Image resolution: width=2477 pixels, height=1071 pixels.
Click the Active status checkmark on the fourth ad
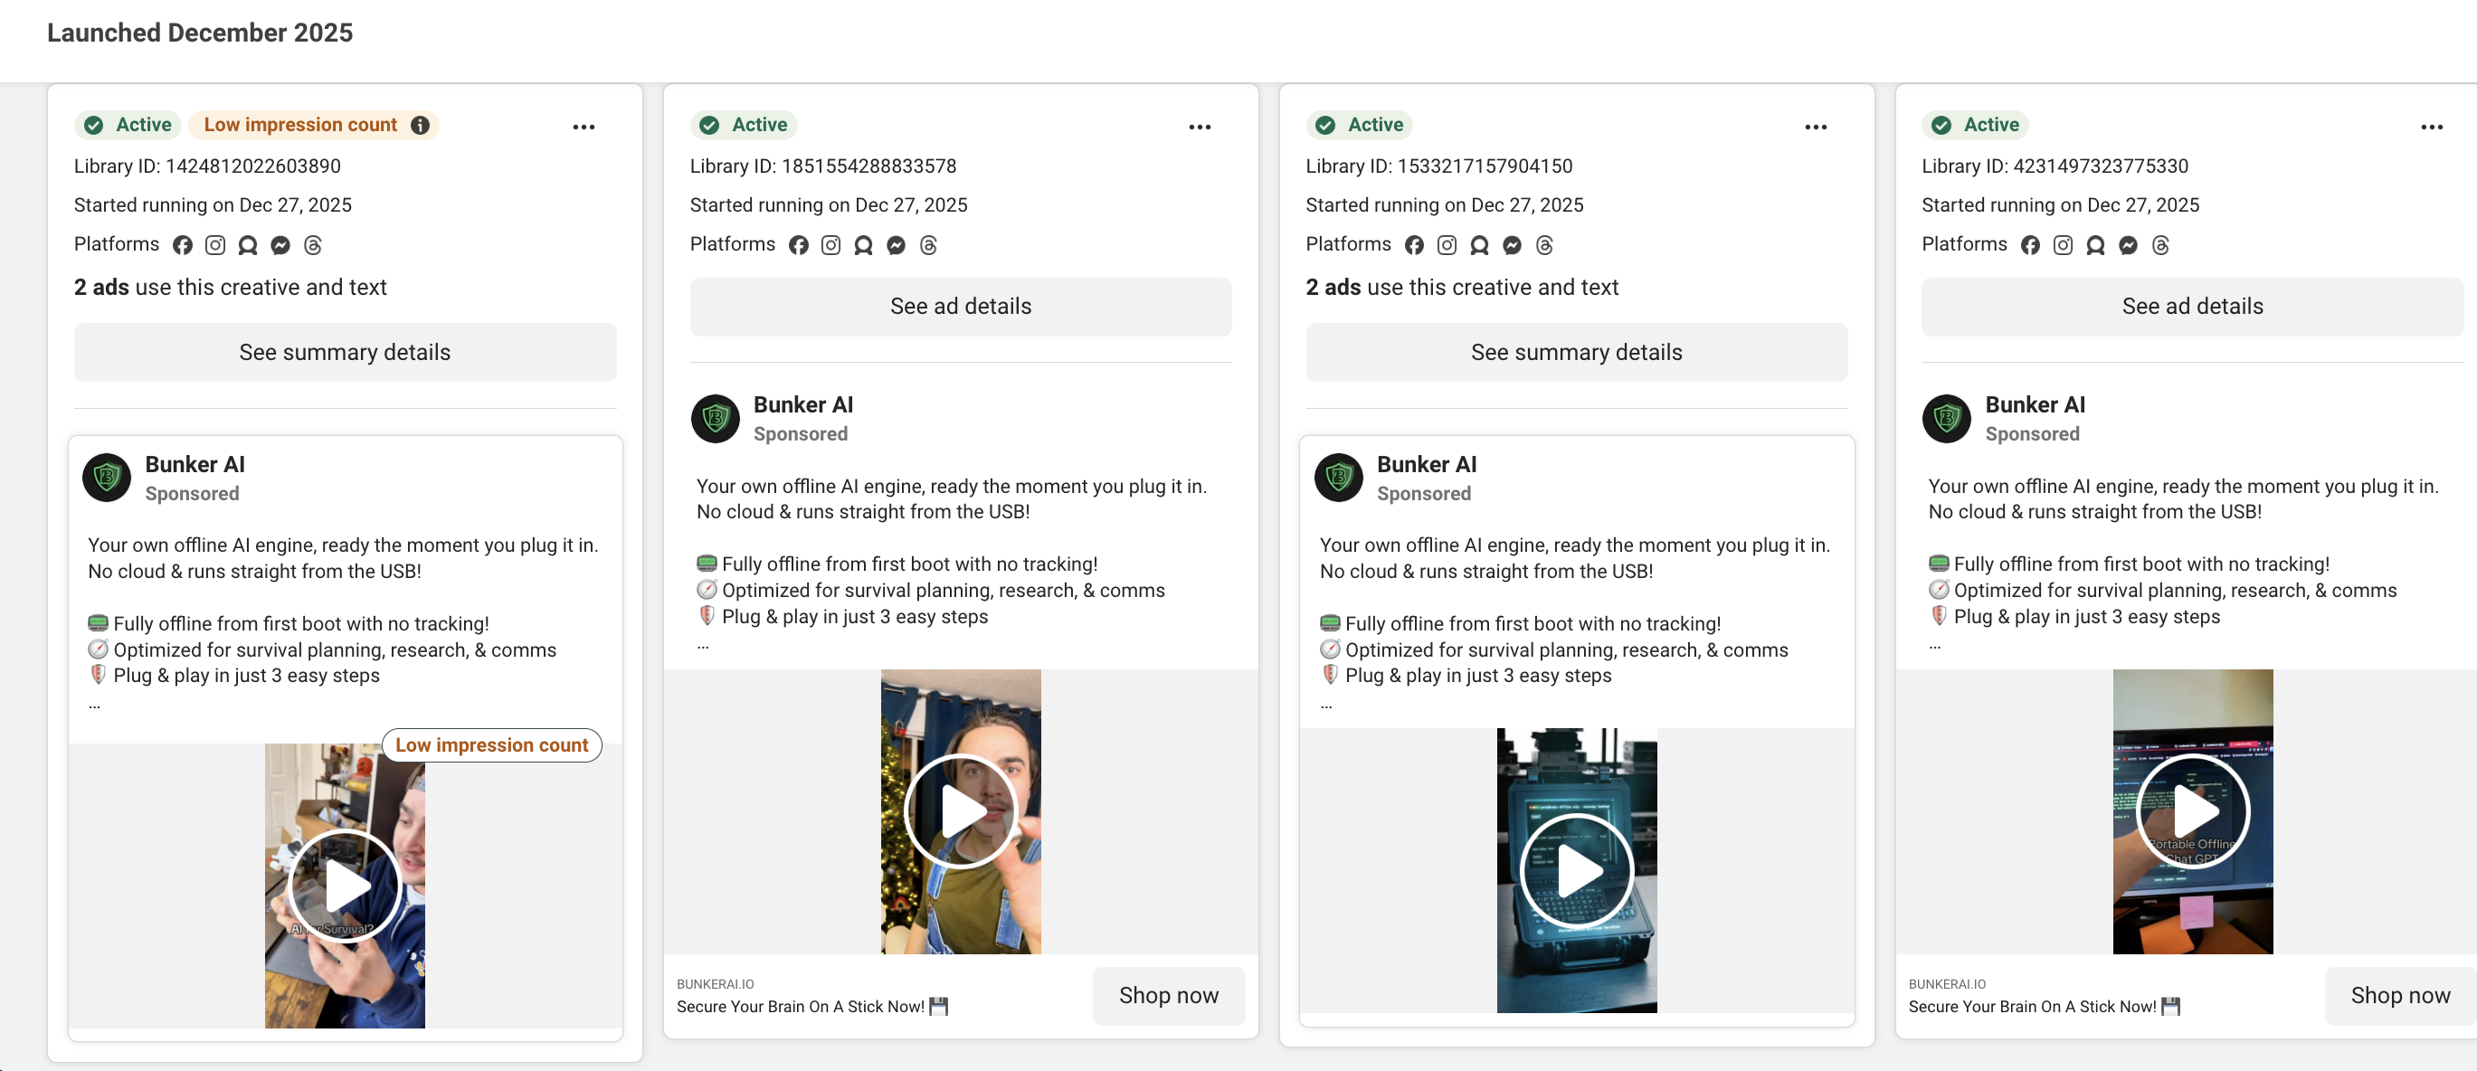point(1941,124)
